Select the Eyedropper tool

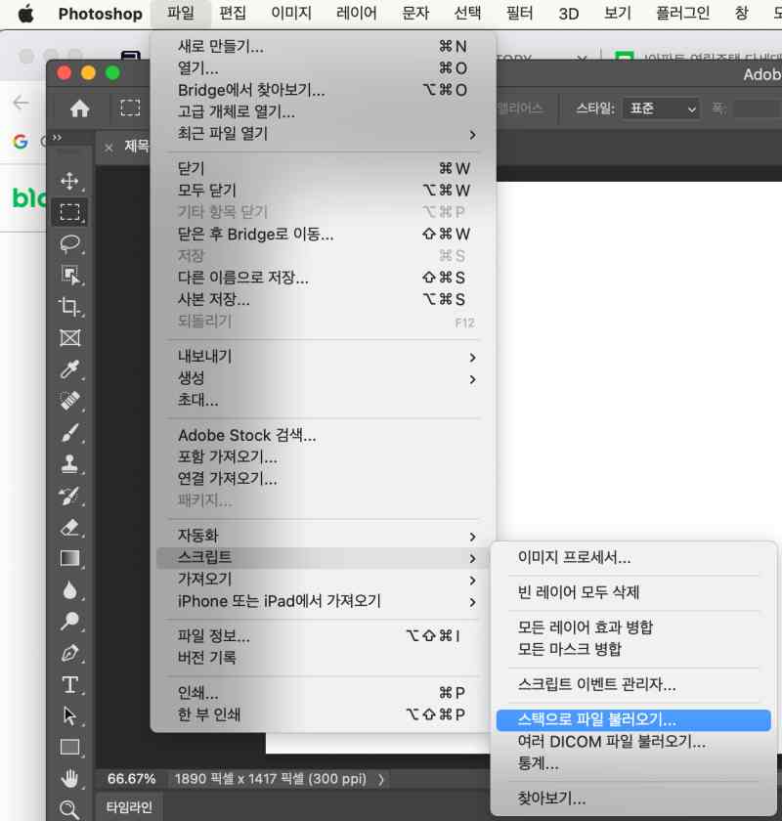click(x=69, y=369)
